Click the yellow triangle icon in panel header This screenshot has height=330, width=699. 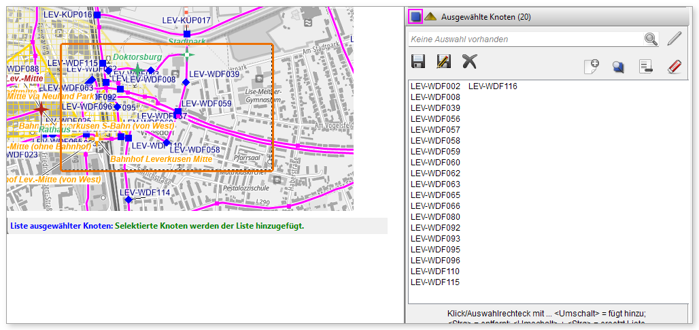click(430, 17)
